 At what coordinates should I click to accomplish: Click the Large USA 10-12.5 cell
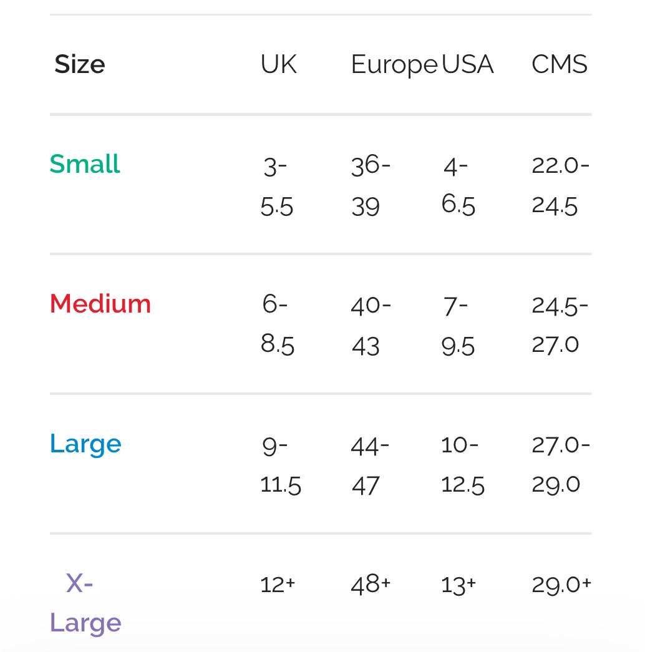462,465
